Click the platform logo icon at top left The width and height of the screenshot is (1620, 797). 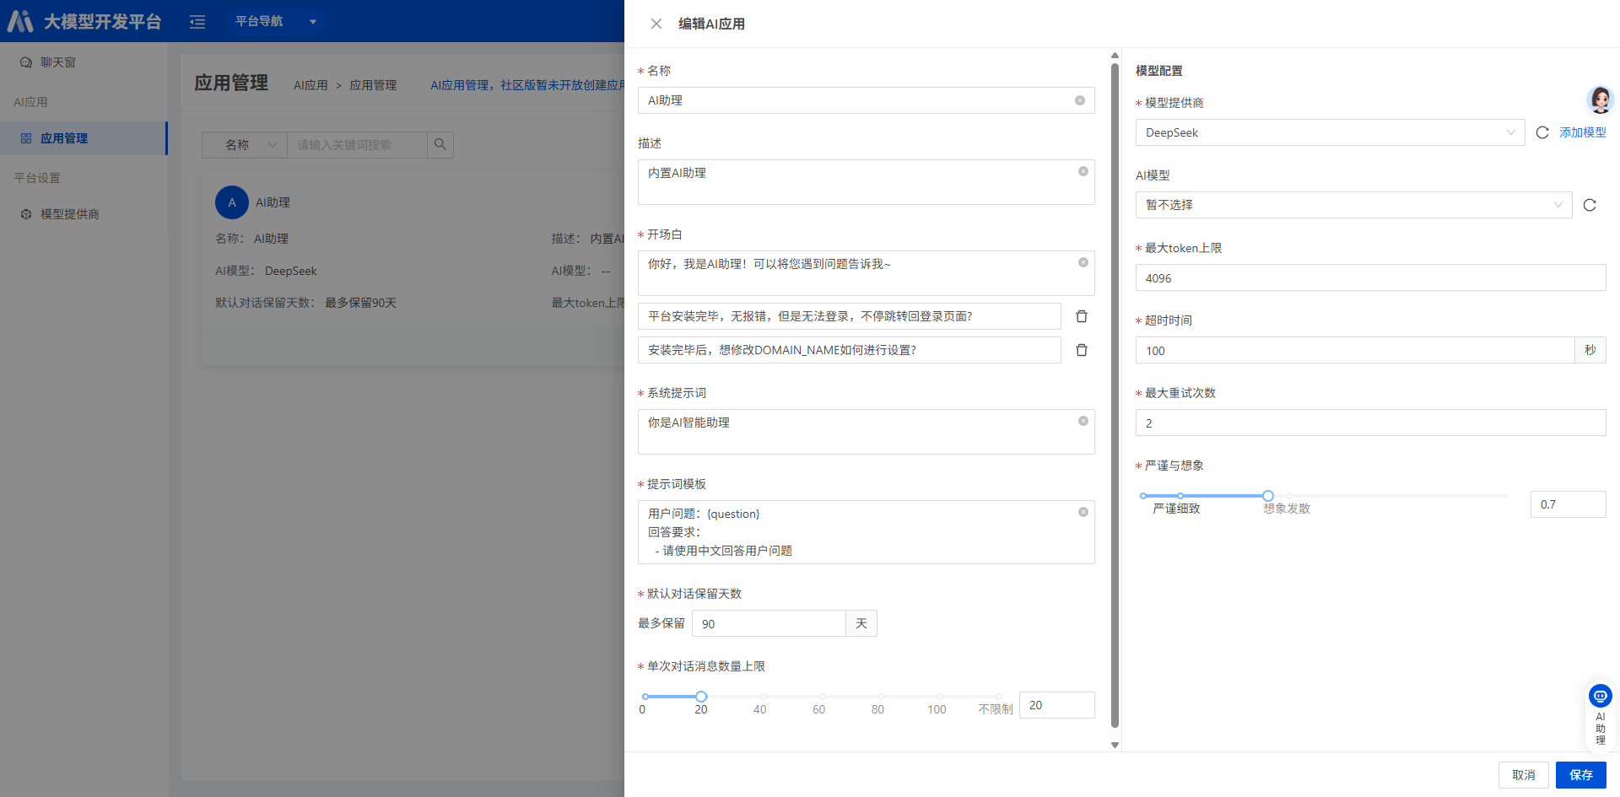[20, 21]
